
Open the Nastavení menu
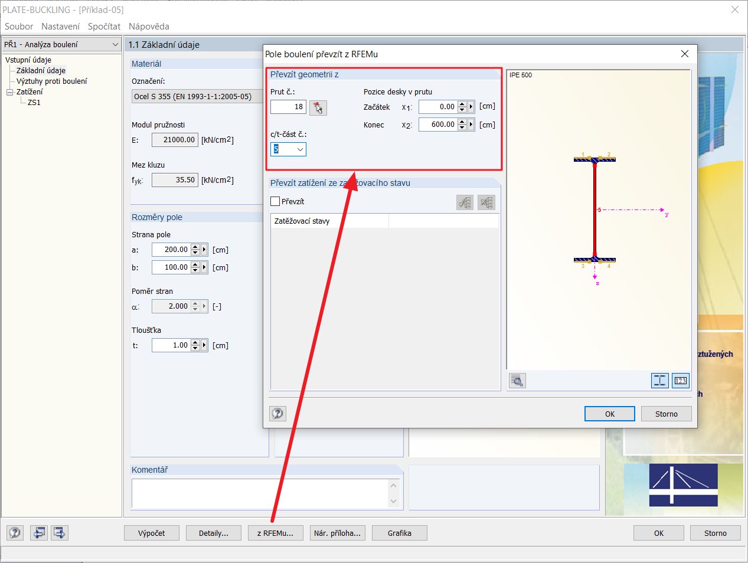(60, 27)
